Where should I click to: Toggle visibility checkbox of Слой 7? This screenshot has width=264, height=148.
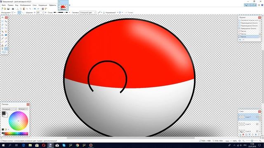tap(257, 117)
